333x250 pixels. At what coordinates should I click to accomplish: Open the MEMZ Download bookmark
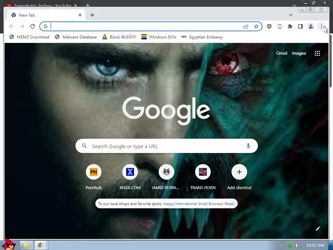point(29,37)
